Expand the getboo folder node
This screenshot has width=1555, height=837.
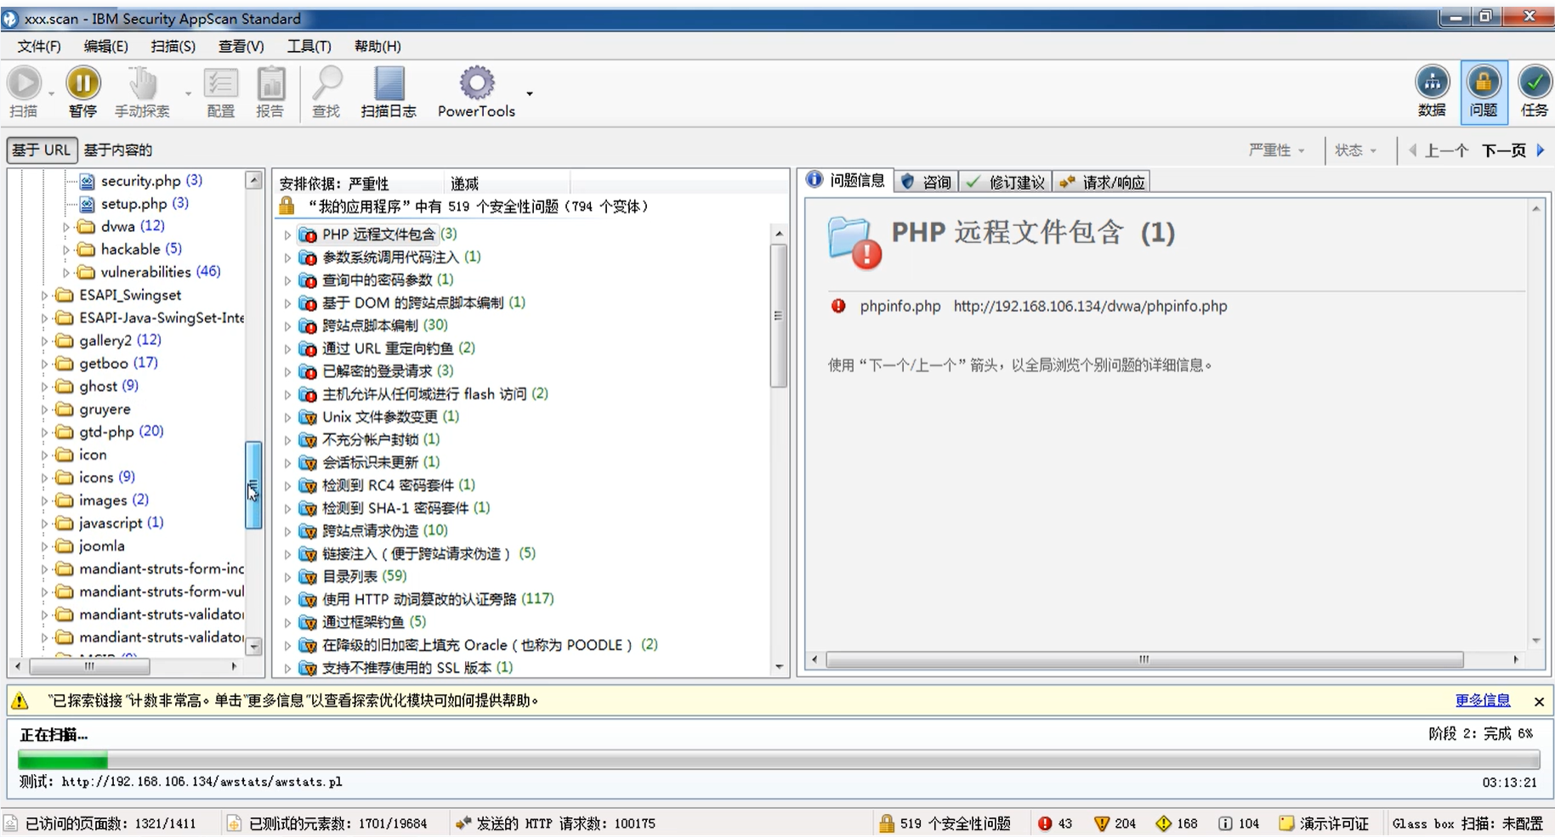point(44,364)
